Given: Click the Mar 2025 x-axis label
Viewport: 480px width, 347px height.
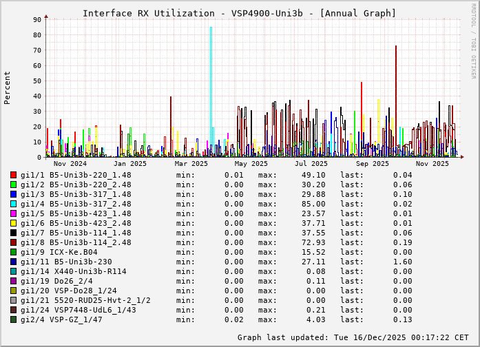Looking at the screenshot, I should point(191,163).
